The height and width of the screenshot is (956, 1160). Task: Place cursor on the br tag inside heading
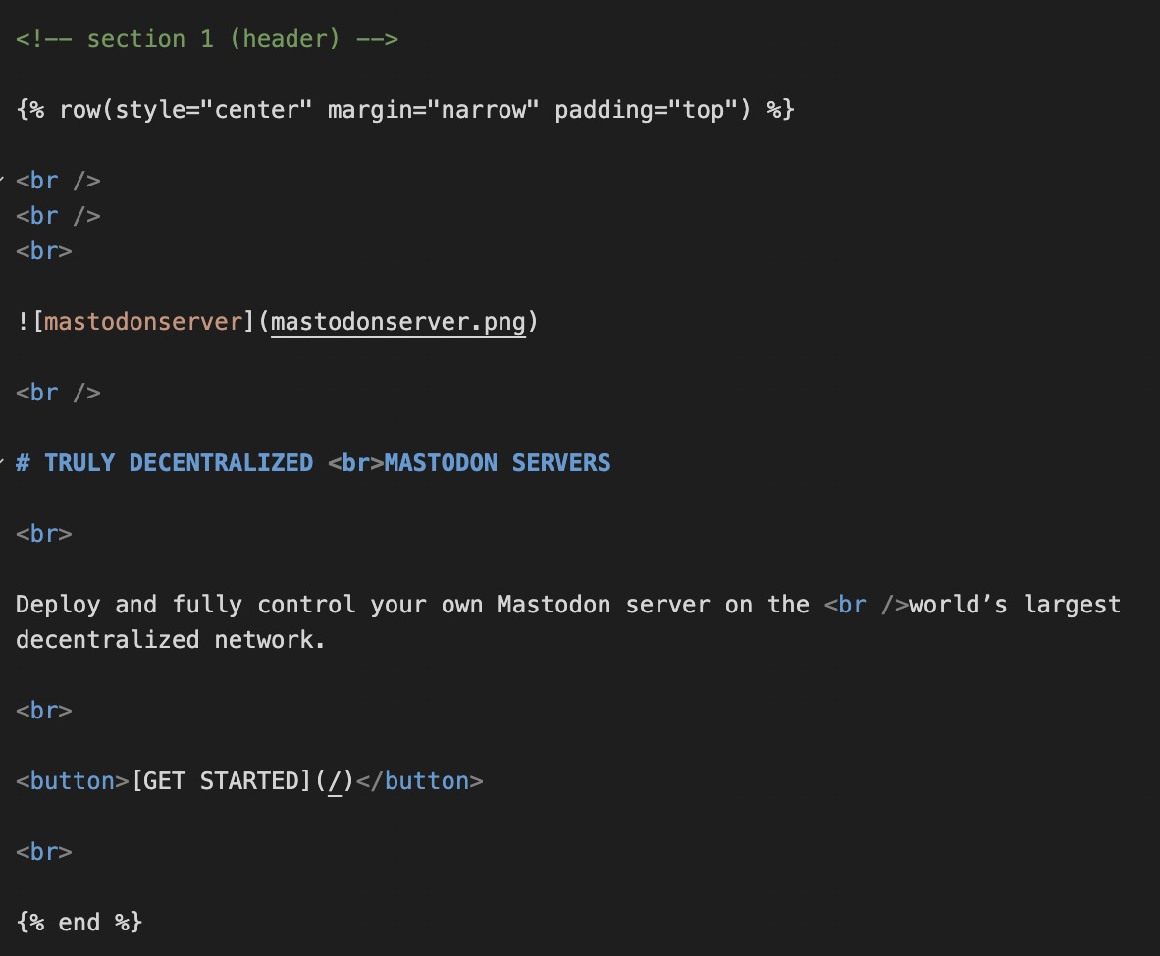point(356,463)
